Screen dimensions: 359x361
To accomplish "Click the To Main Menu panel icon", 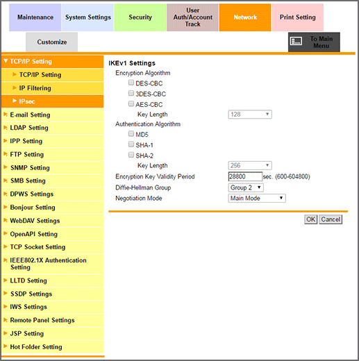I will (296, 41).
